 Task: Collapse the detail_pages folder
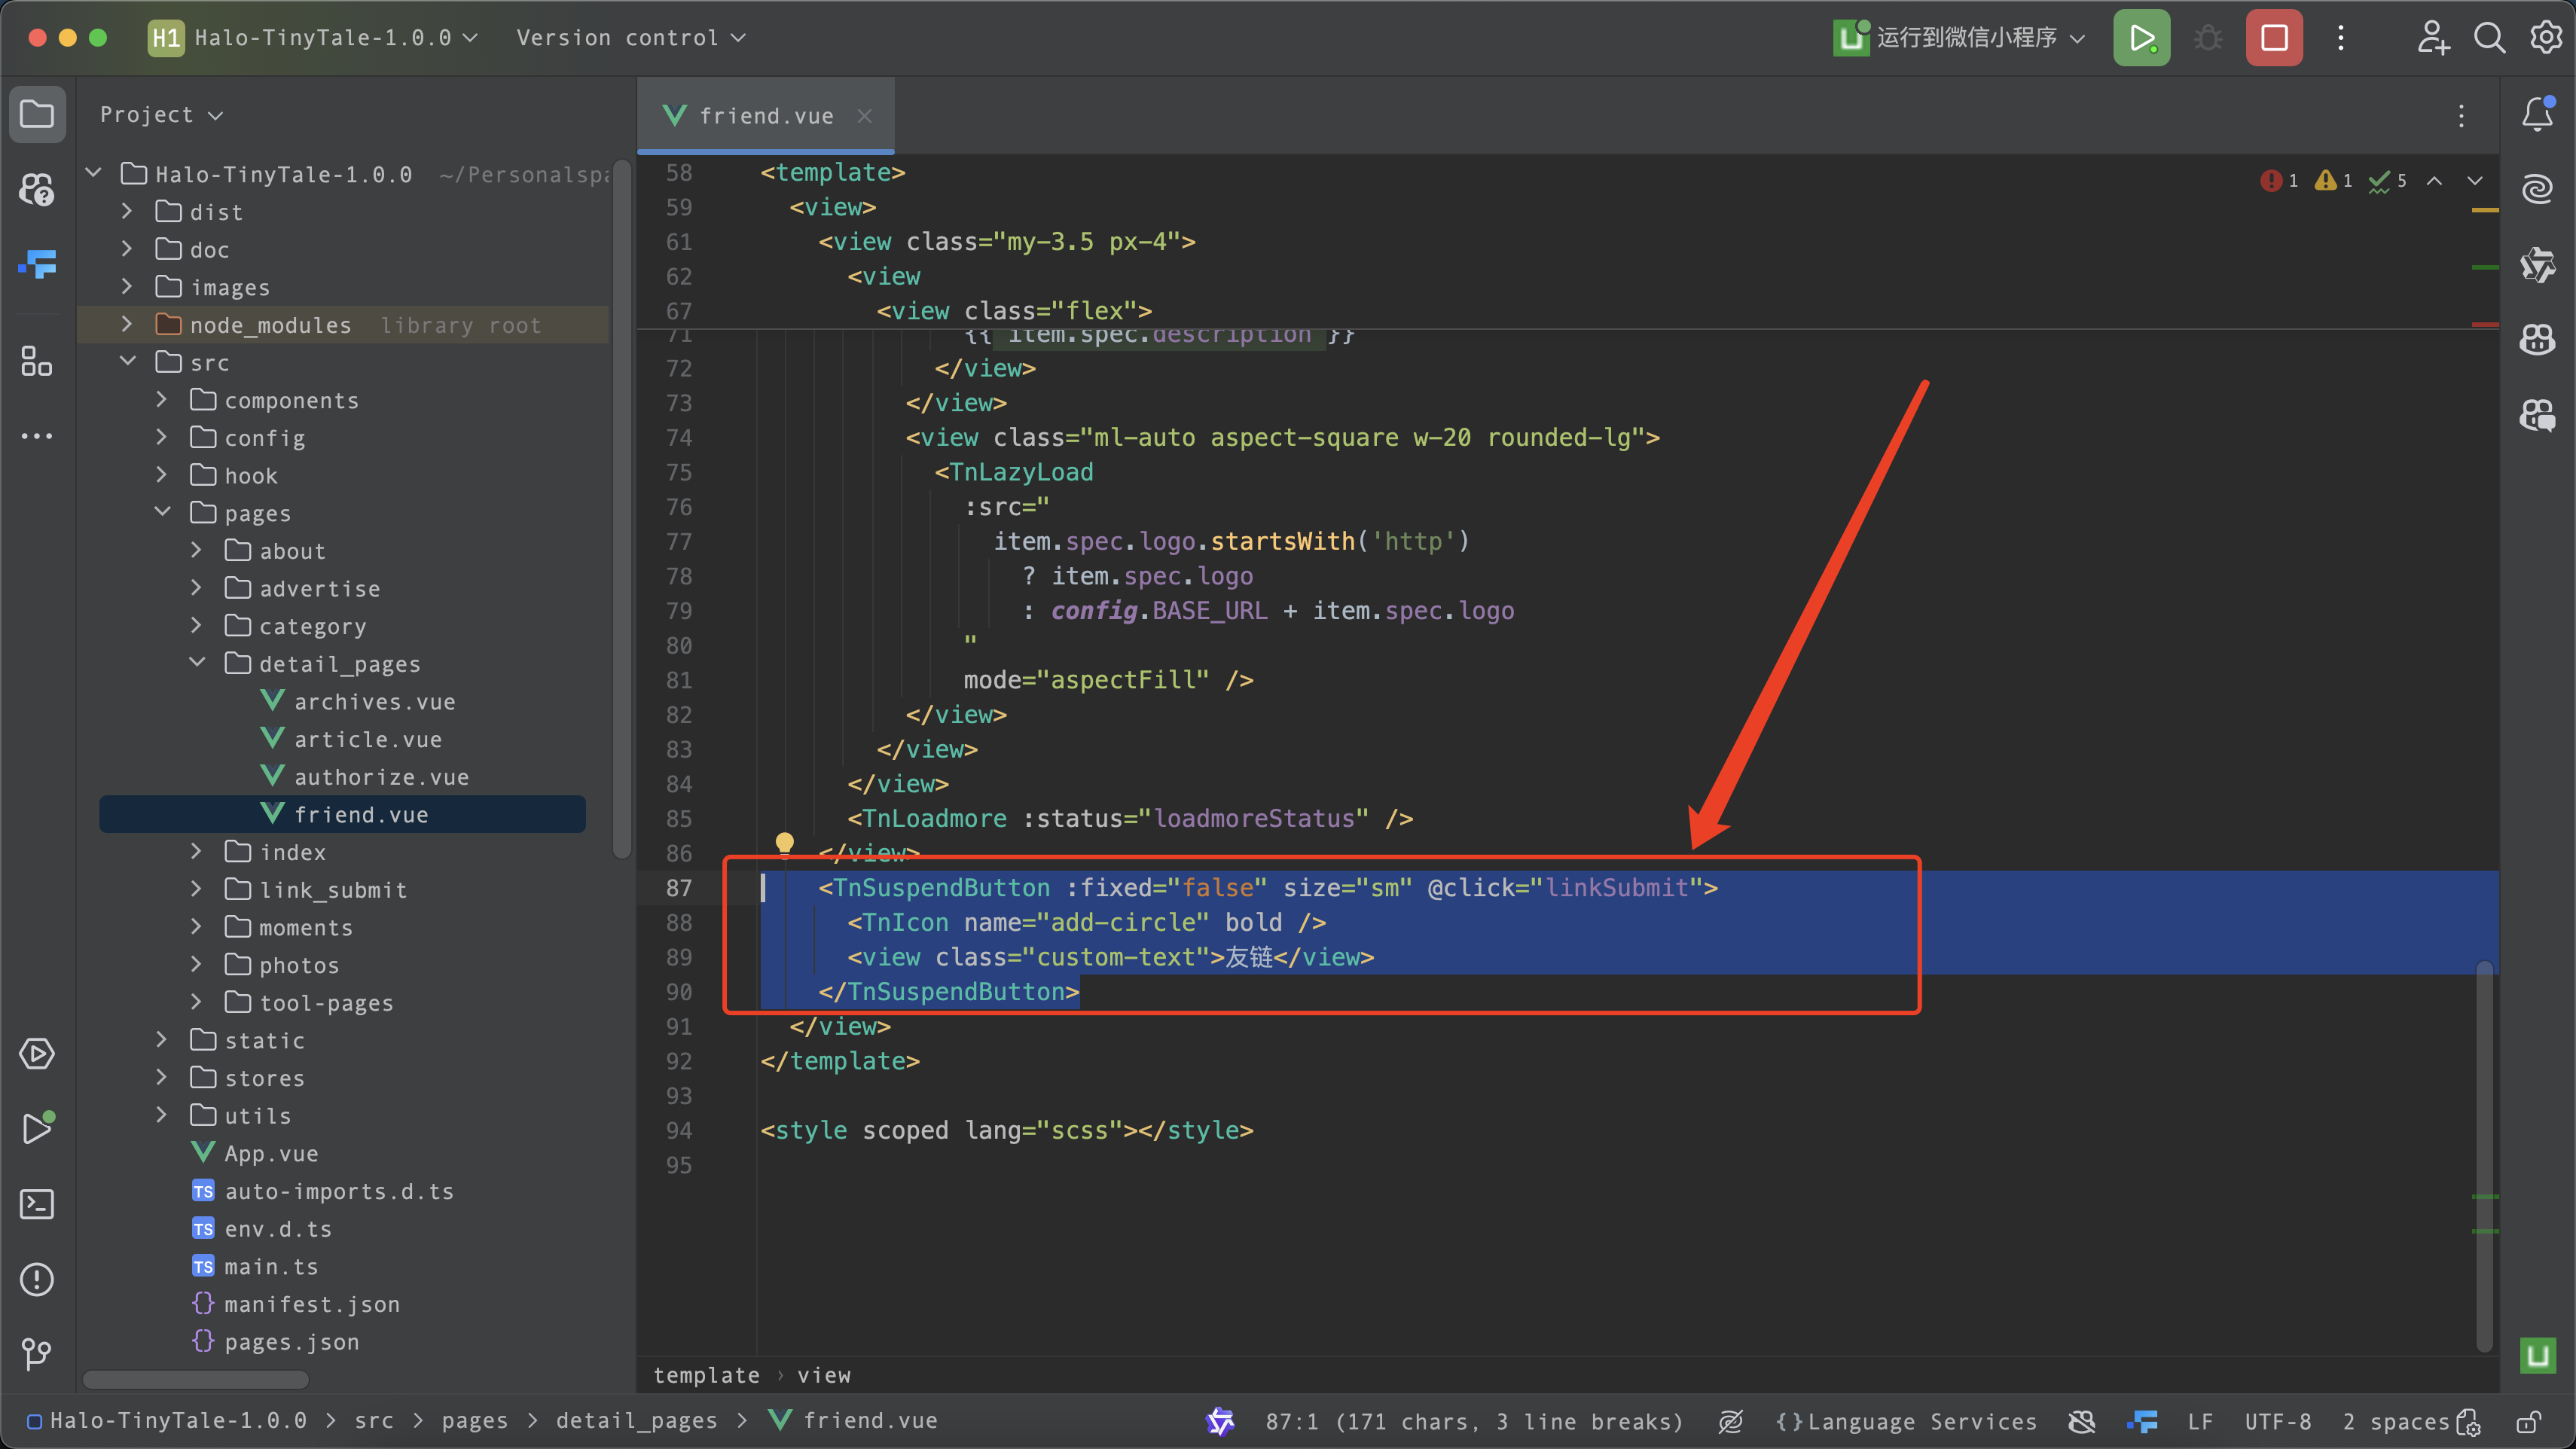pos(197,663)
